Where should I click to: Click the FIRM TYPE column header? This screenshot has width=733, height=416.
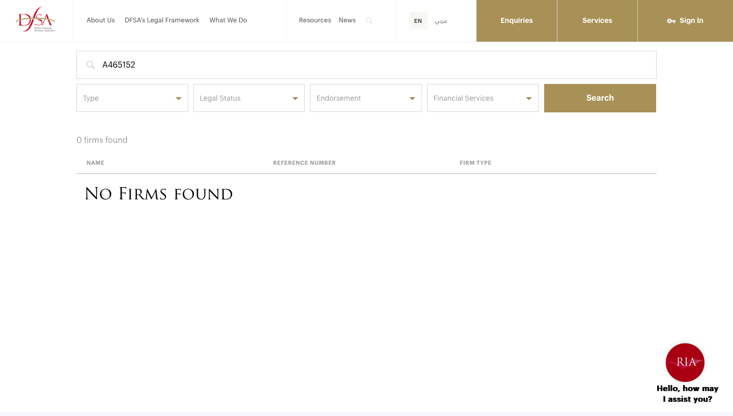(x=475, y=163)
